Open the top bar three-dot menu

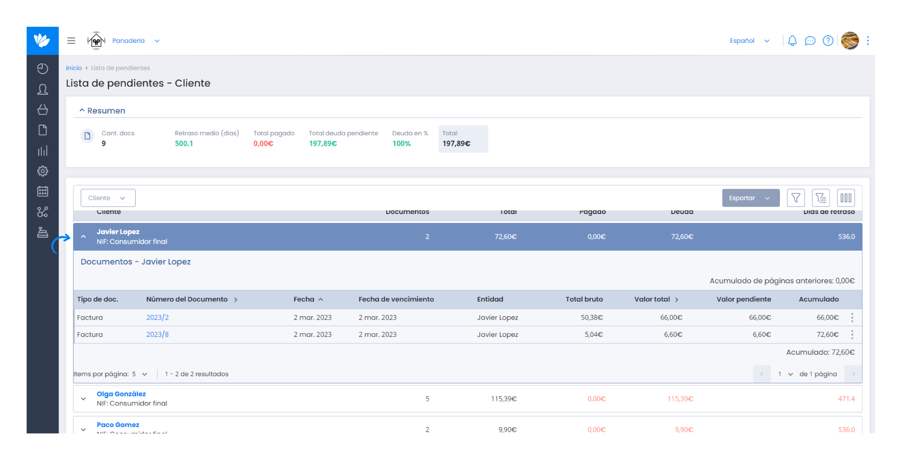pyautogui.click(x=868, y=41)
